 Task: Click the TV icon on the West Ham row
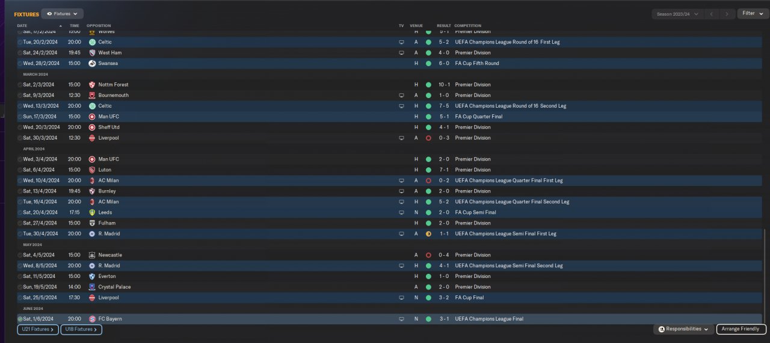(401, 53)
